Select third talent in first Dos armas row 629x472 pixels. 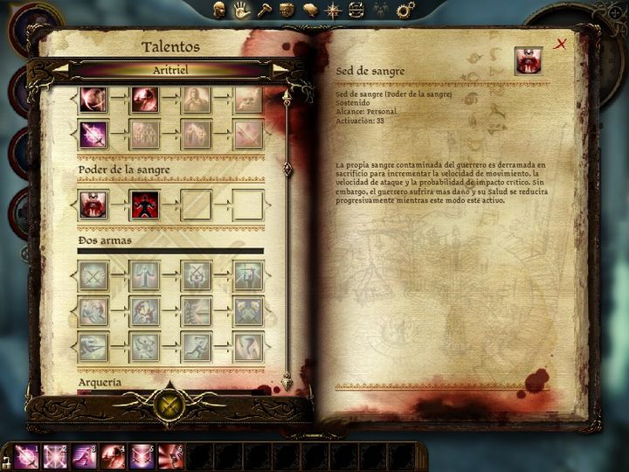coord(197,275)
